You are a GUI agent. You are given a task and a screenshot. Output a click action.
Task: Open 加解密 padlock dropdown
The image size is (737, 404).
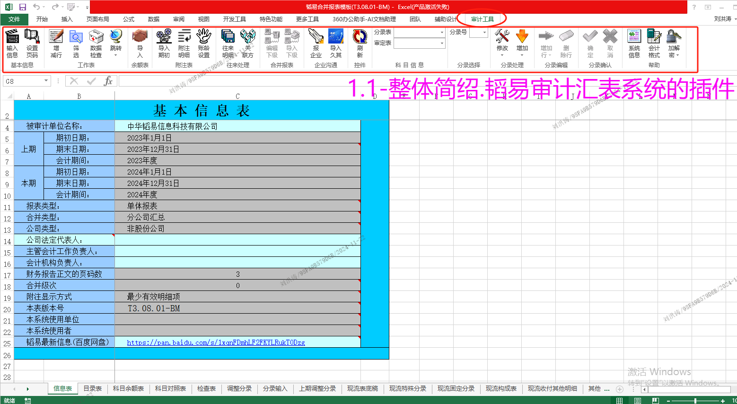[674, 43]
